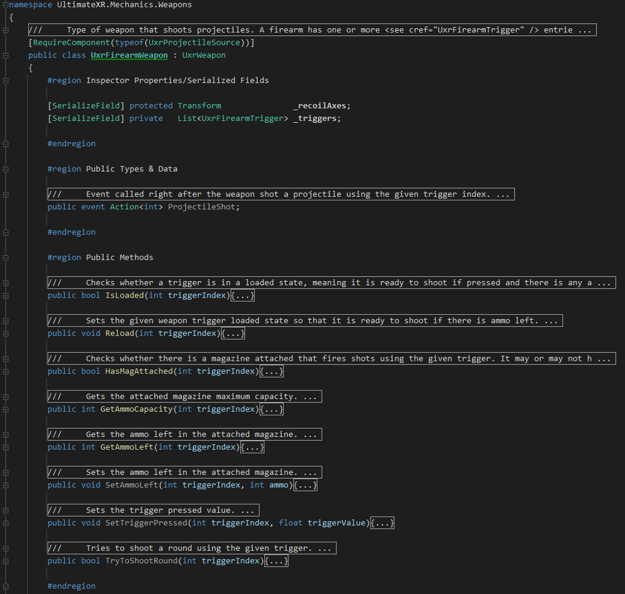Collapse the UxrFirearmWeapon class using gutter marker
The width and height of the screenshot is (625, 594).
[6, 55]
